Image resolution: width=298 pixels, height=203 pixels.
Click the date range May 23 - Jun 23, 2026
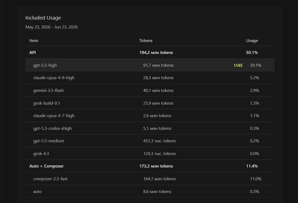click(51, 27)
